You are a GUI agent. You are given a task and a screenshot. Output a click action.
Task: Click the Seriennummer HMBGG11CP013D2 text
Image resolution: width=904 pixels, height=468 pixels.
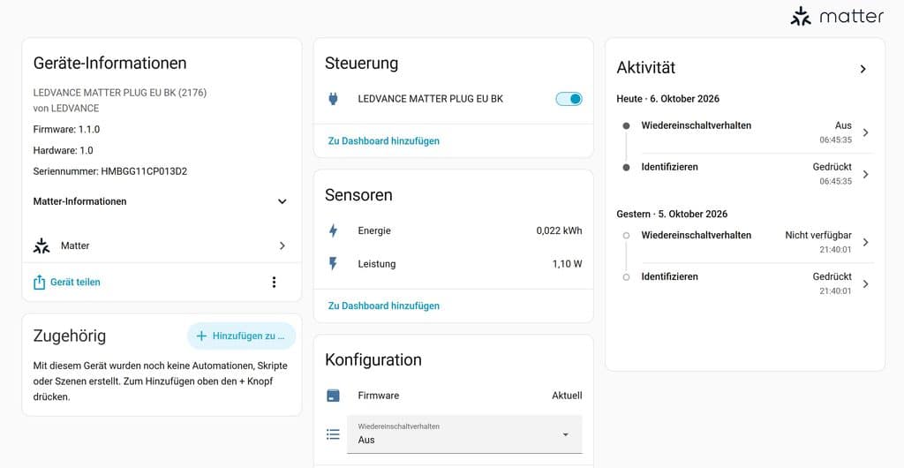110,171
